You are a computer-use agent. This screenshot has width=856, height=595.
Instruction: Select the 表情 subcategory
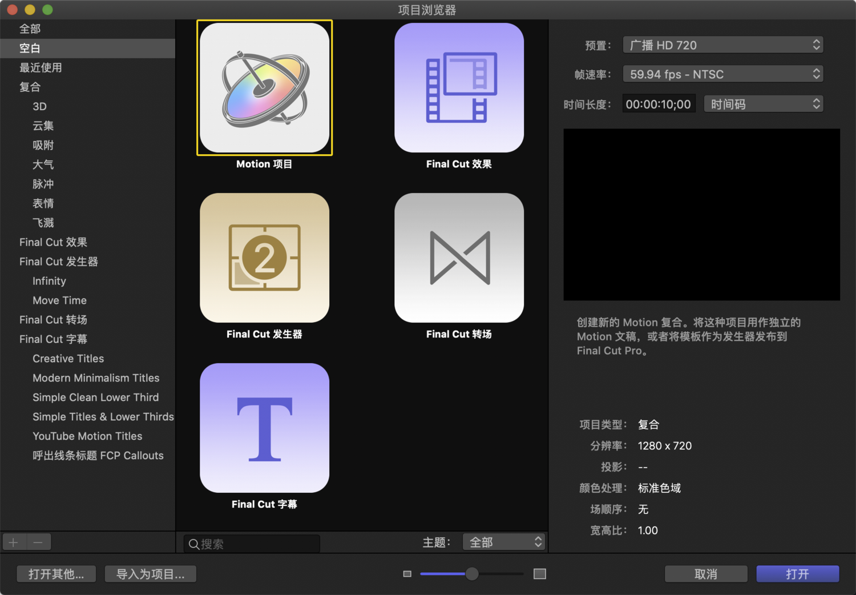coord(87,204)
